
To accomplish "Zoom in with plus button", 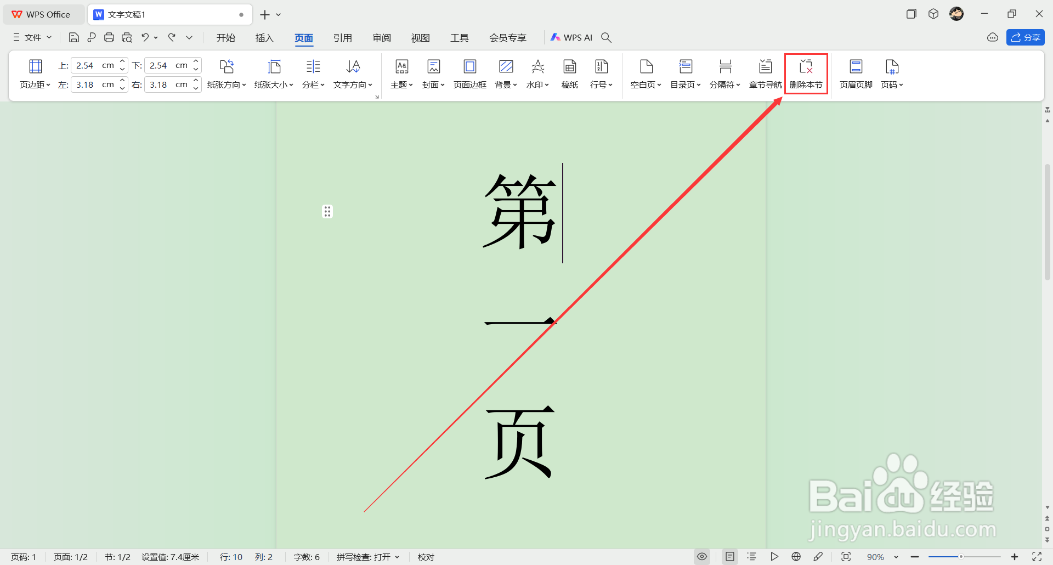I will click(x=1015, y=557).
